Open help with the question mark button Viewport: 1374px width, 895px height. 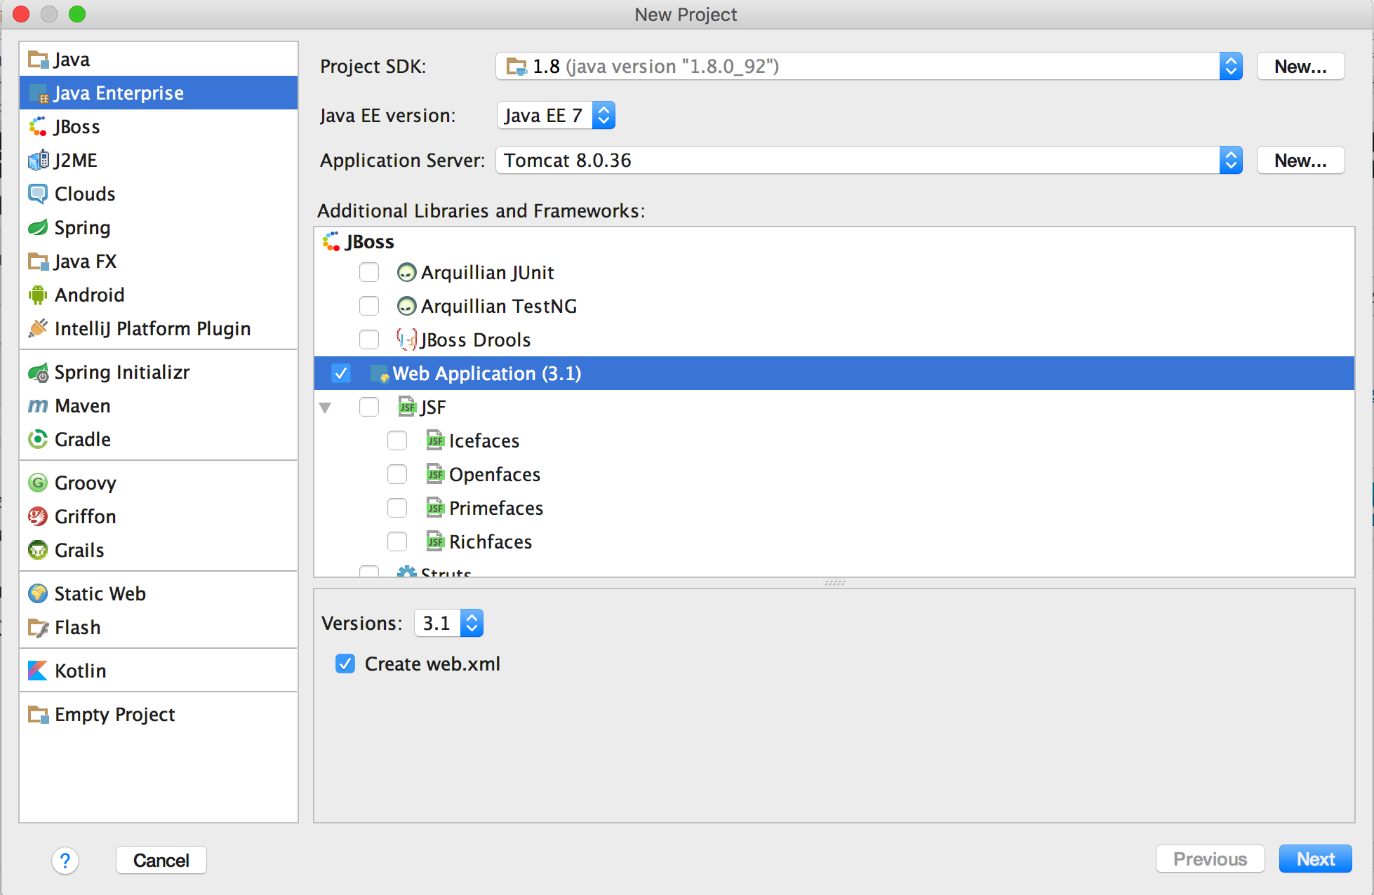point(65,861)
